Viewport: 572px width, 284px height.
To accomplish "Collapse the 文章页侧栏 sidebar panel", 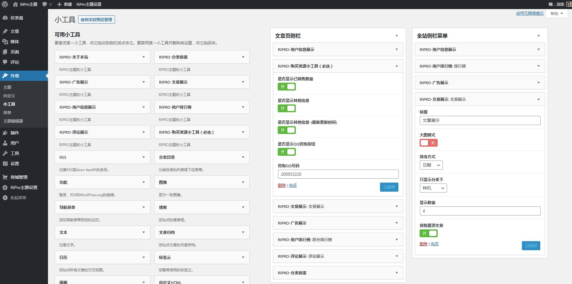I will click(397, 36).
